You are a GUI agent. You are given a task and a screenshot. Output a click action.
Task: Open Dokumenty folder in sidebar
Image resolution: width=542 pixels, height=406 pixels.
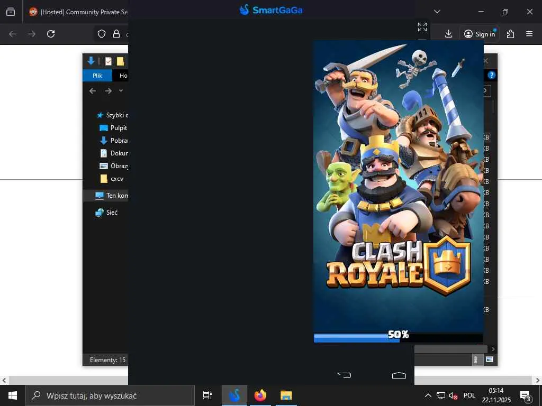click(113, 153)
